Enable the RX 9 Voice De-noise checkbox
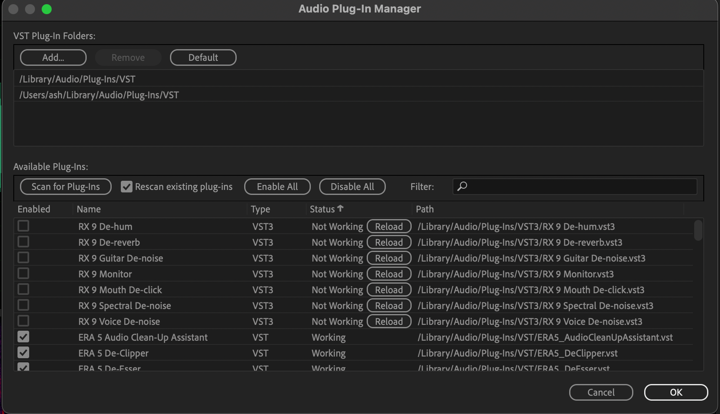The height and width of the screenshot is (414, 720). tap(23, 321)
